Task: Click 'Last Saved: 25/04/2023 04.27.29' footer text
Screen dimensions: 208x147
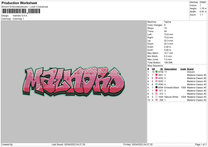Action: (x=68, y=144)
